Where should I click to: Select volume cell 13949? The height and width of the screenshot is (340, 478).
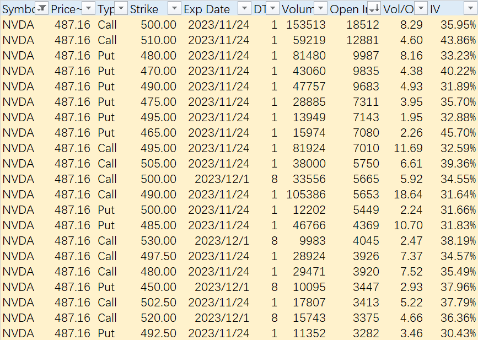[x=309, y=117]
